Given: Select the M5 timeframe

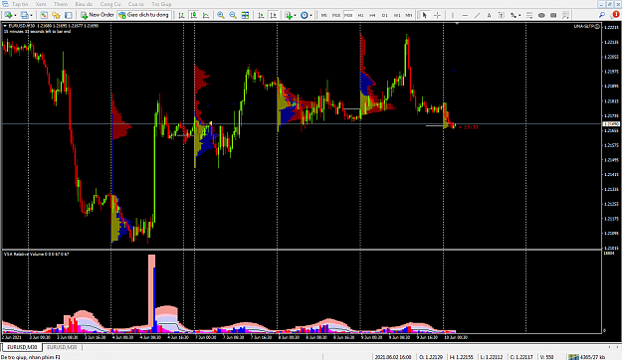Looking at the screenshot, I should [x=324, y=15].
